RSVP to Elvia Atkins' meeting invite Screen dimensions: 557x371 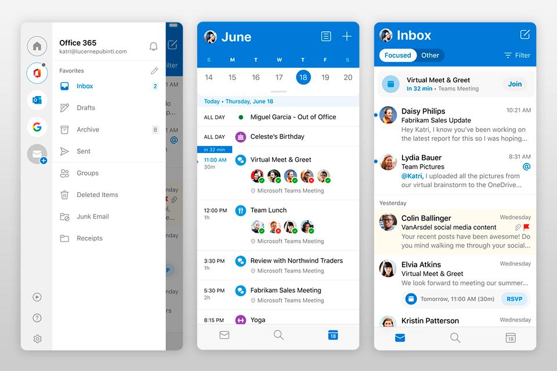pos(515,299)
